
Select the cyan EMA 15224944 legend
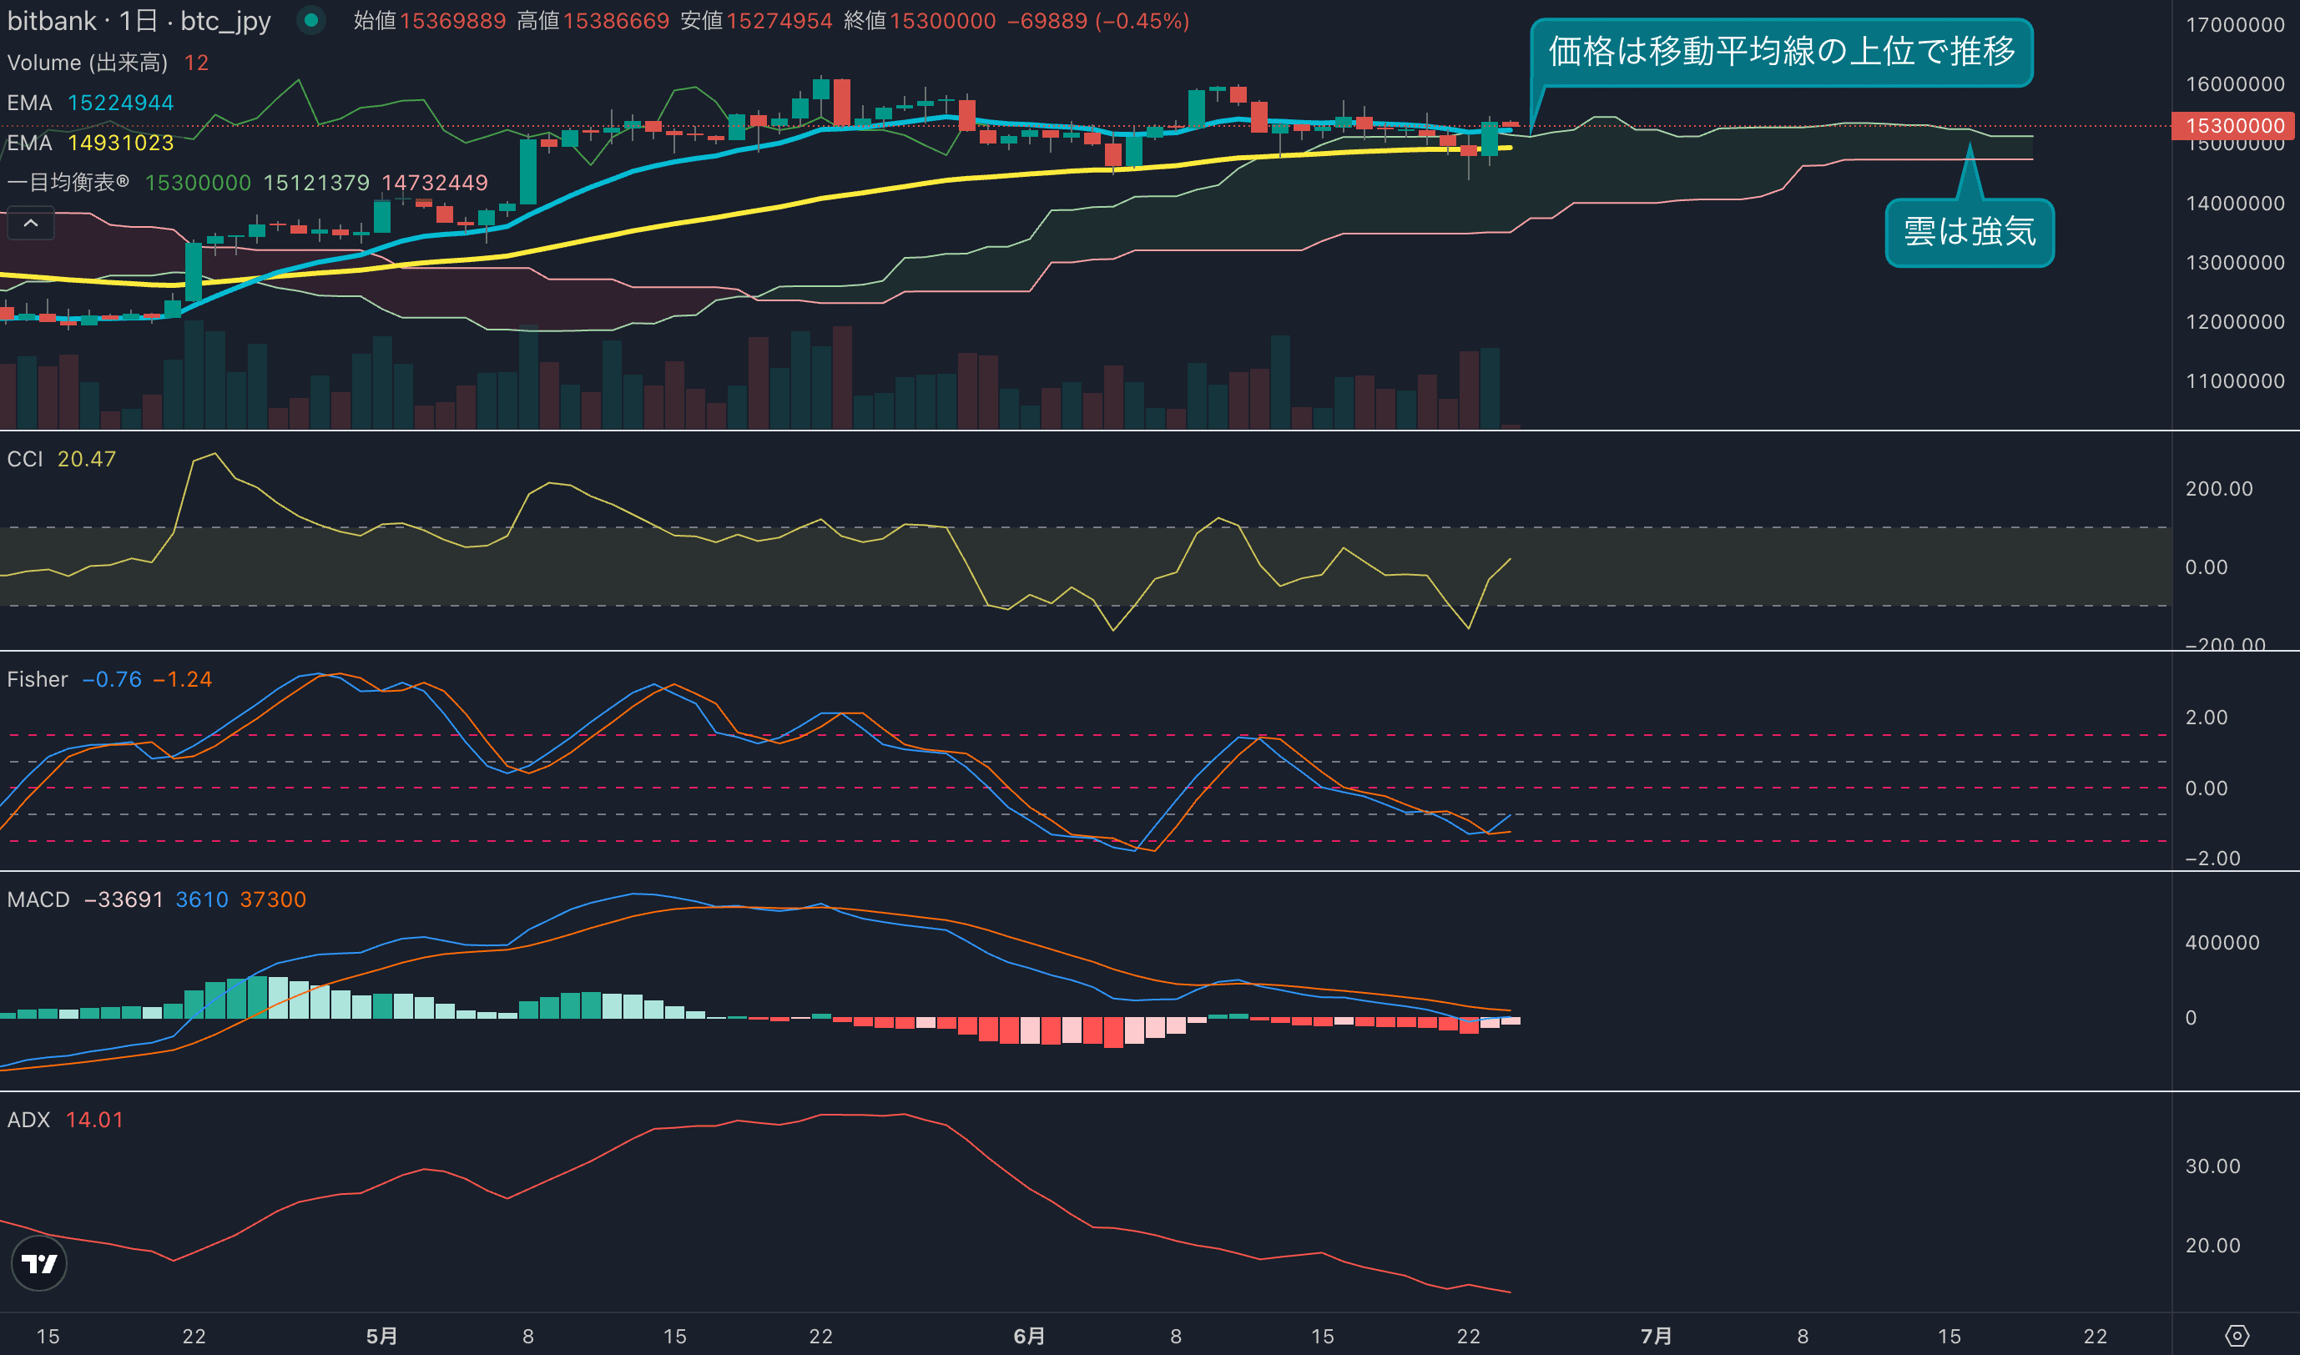tap(89, 103)
